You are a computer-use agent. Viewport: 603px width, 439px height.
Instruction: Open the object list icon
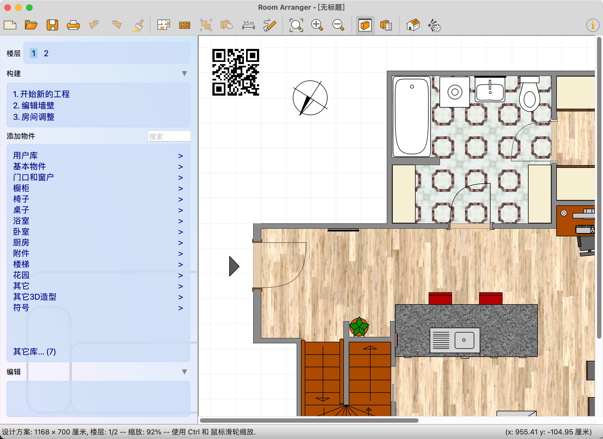[386, 25]
